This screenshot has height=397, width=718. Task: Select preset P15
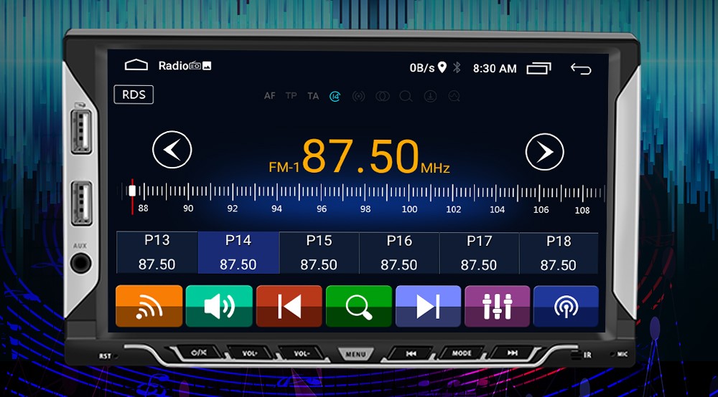tap(319, 253)
